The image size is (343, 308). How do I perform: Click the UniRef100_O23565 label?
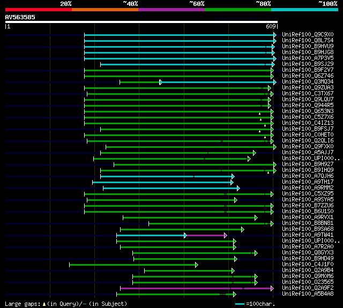pyautogui.click(x=308, y=282)
